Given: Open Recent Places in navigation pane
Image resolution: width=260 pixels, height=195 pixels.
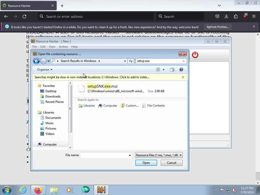Looking at the screenshot, I should pyautogui.click(x=52, y=102).
